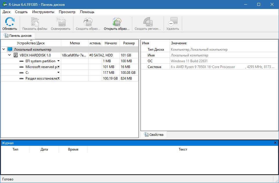Open the Инструменты menu

point(43,12)
